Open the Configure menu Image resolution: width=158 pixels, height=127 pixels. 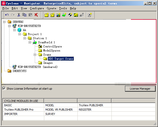[37, 8]
